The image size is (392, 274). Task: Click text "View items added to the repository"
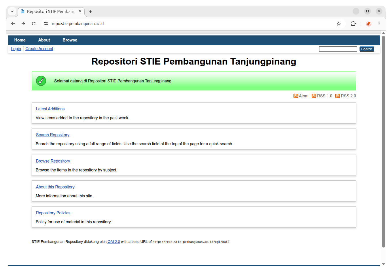(x=67, y=118)
